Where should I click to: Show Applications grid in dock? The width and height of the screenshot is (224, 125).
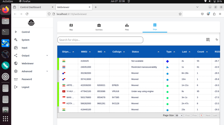pyautogui.click(x=6, y=119)
